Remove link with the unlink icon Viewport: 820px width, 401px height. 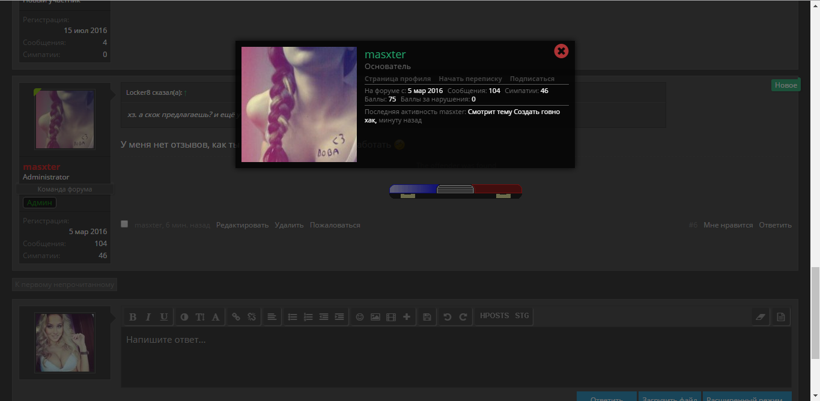[x=252, y=317]
